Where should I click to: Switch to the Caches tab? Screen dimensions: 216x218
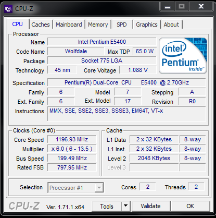41,25
